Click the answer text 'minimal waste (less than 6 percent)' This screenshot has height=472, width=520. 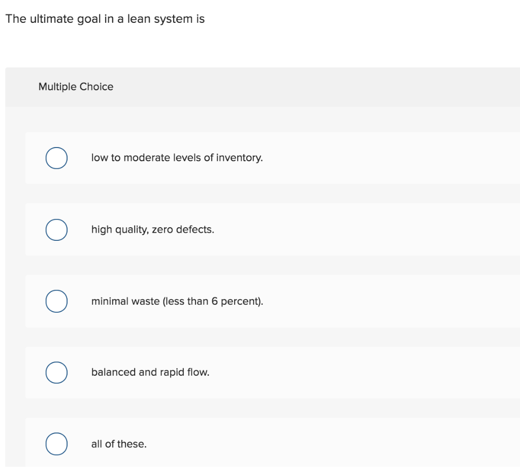point(177,301)
